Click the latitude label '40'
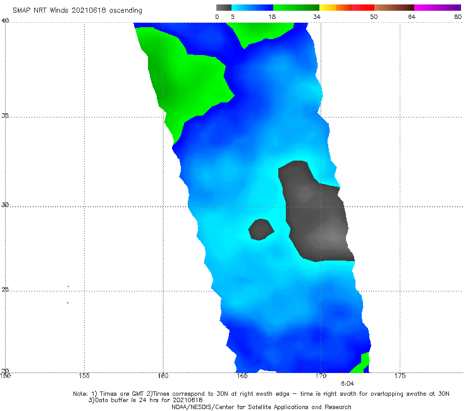The width and height of the screenshot is (468, 411). tap(5, 20)
